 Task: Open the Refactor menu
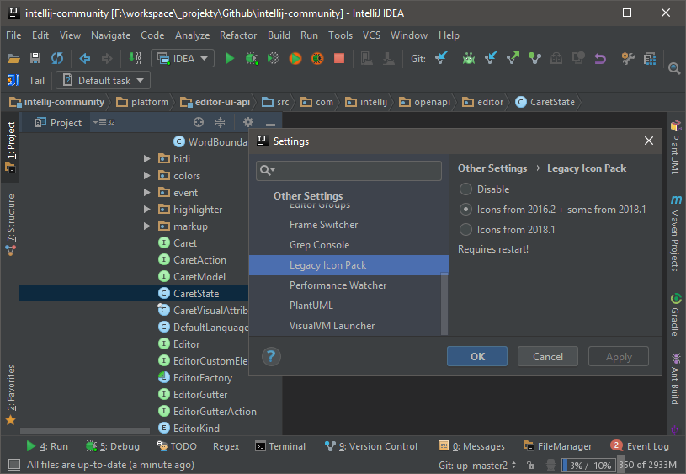(x=238, y=35)
